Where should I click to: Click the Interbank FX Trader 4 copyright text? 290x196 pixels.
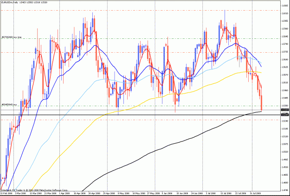(34, 190)
